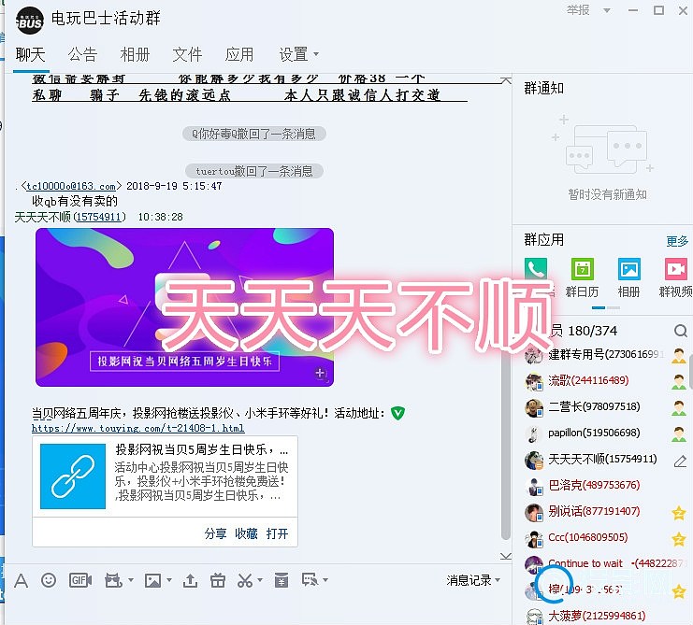
Task: Expand the chat bubble tool dropdown
Action: pos(325,580)
